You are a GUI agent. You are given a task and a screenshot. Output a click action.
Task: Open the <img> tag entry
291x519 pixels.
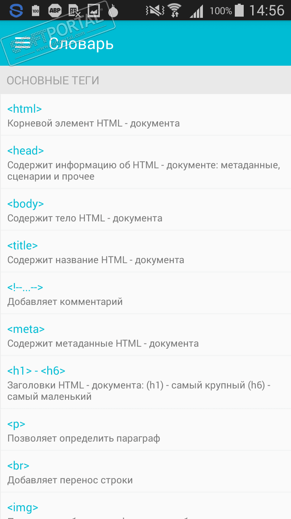145,508
